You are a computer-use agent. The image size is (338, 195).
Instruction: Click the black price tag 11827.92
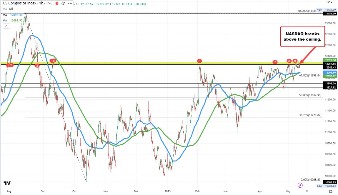[330, 87]
